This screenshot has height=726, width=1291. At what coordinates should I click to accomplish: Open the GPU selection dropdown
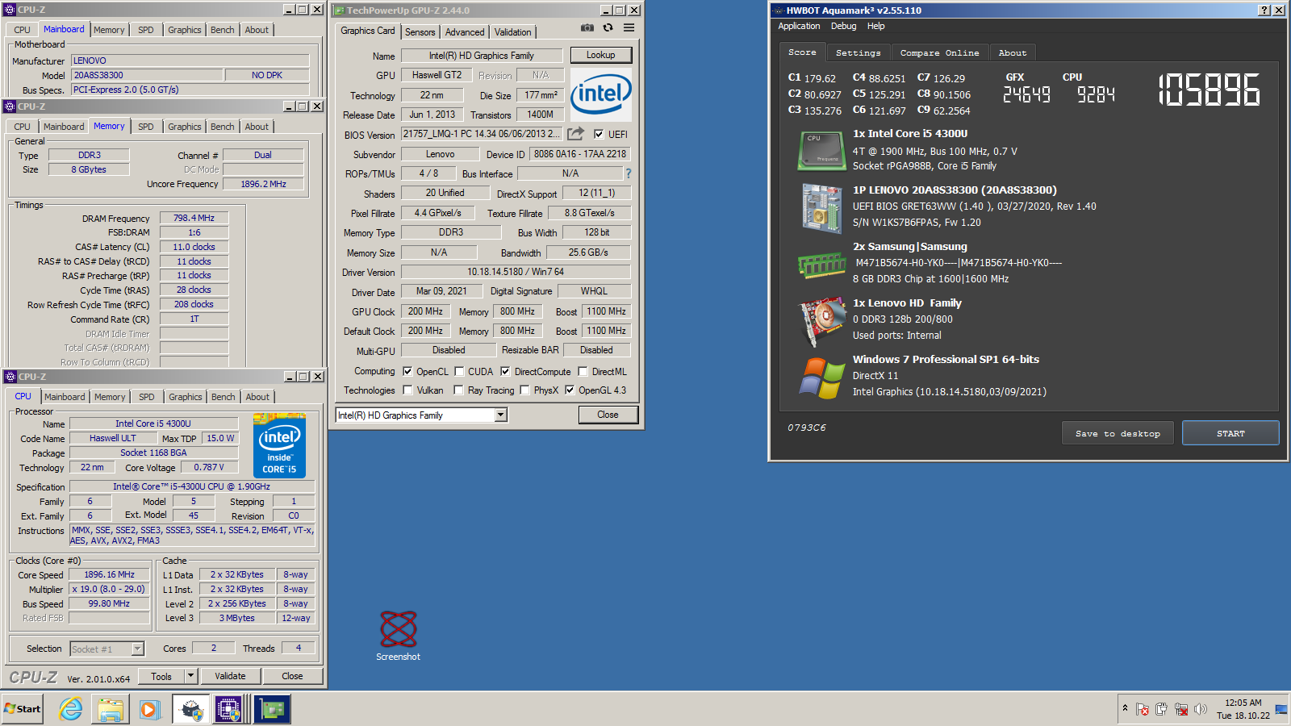click(501, 415)
